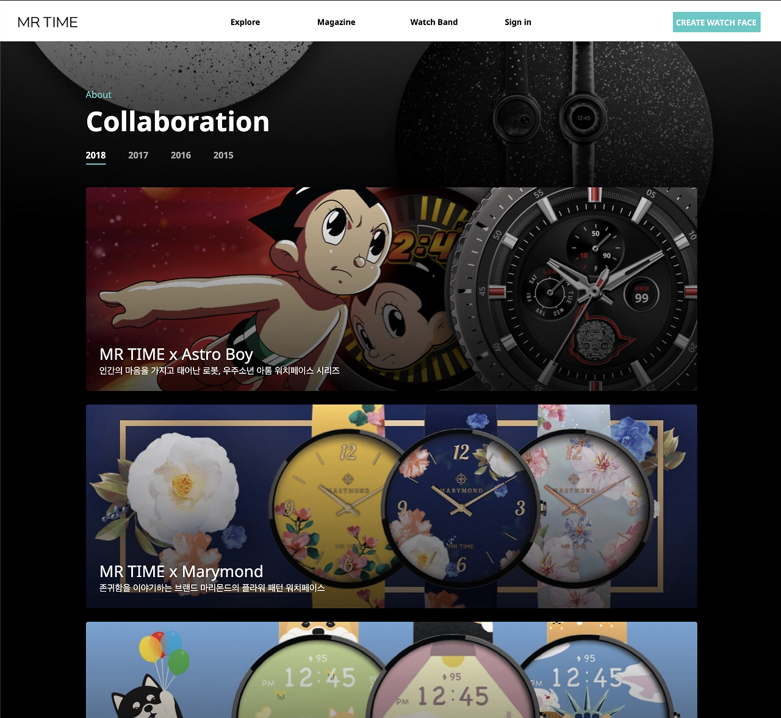Open the MR TIME x Marymond banner

[391, 506]
